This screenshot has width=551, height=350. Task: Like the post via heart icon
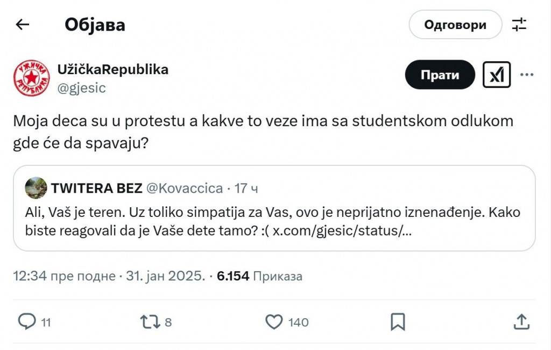click(x=275, y=322)
